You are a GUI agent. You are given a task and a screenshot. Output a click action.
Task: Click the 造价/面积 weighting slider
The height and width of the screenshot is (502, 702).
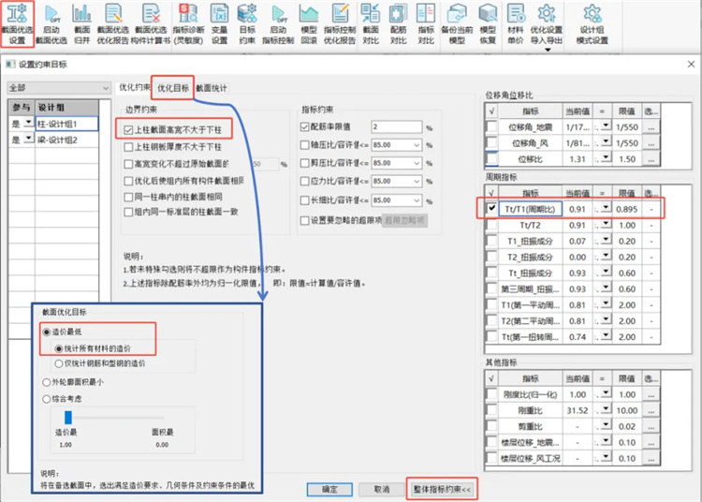click(68, 418)
